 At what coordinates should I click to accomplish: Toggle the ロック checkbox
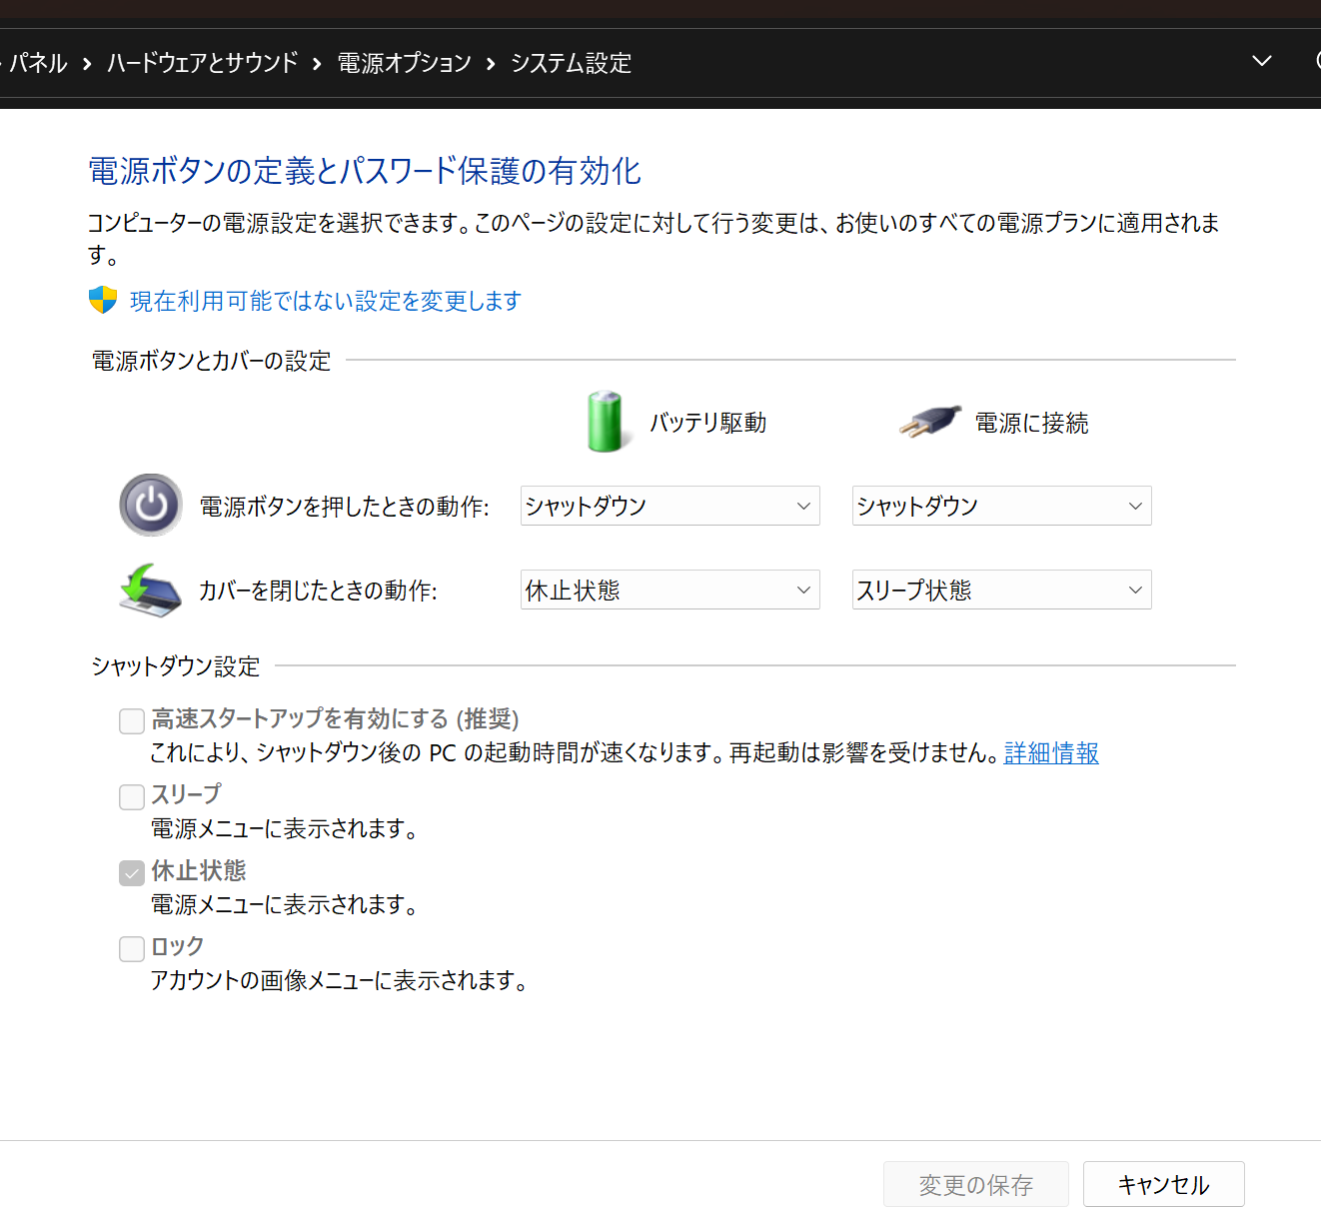coord(132,948)
